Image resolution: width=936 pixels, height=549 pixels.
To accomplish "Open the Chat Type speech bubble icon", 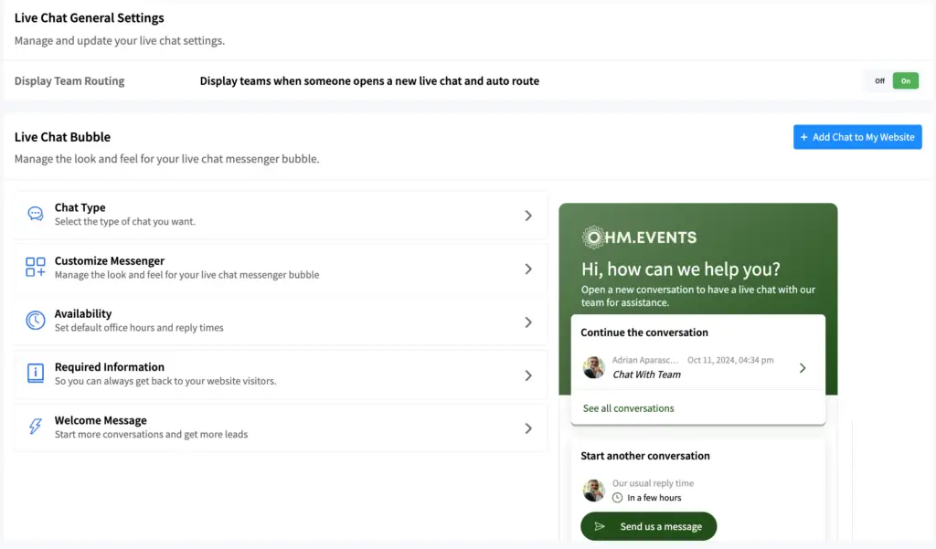I will click(35, 213).
